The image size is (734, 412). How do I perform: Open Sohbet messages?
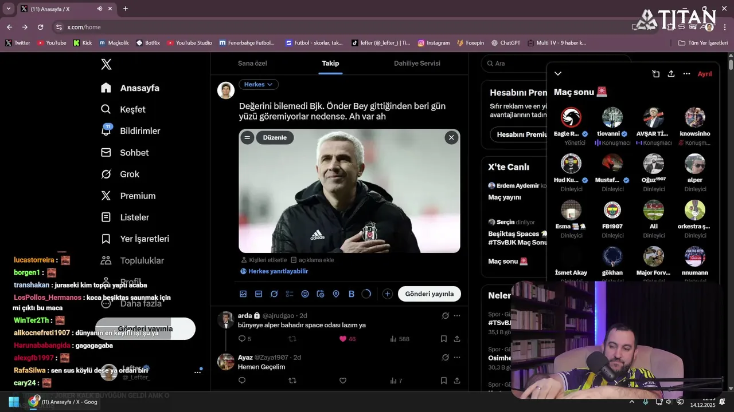point(124,153)
